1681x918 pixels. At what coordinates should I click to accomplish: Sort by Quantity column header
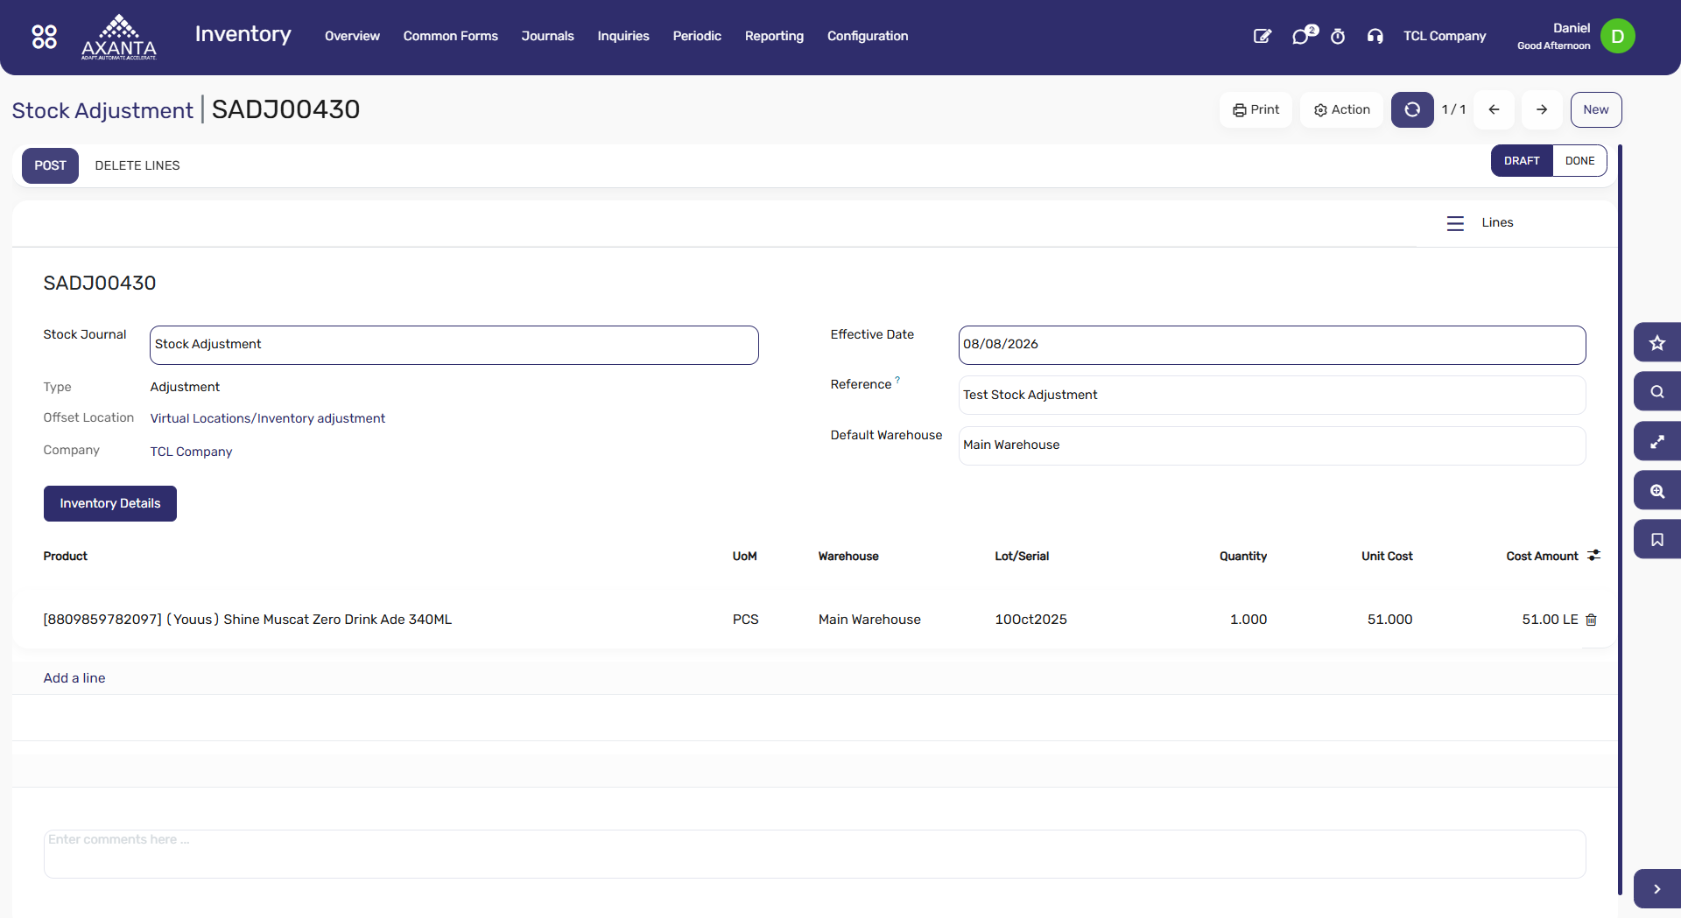(1242, 556)
